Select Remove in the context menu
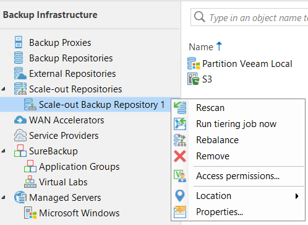 tap(238, 156)
